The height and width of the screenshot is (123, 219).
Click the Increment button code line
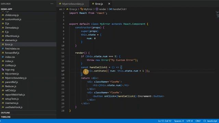(129, 96)
